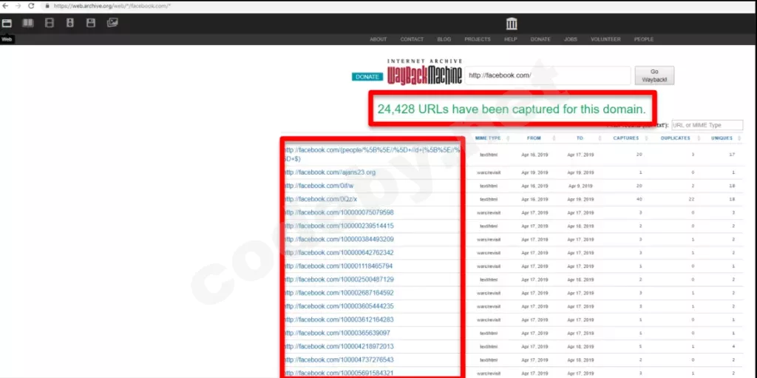Open the Images archive icon

112,23
